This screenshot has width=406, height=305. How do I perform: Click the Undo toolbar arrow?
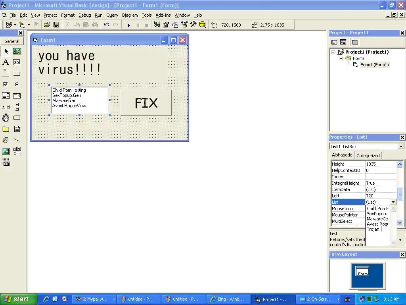(106, 25)
